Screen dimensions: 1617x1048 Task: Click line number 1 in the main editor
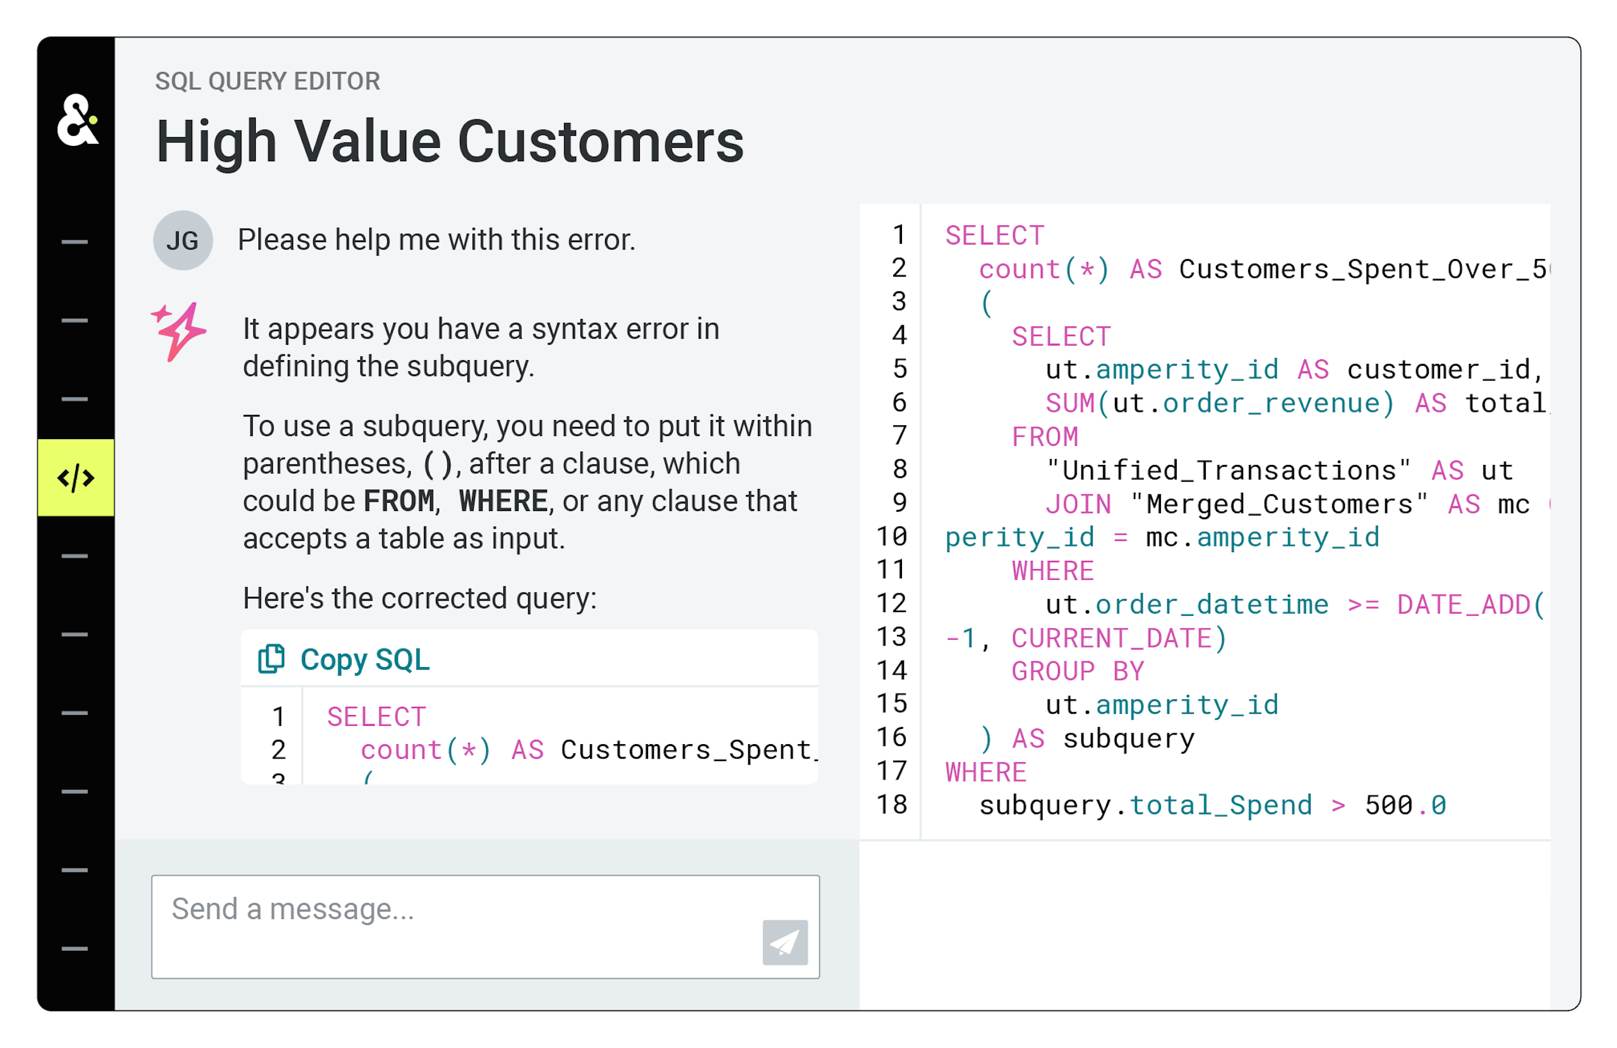[x=898, y=235]
